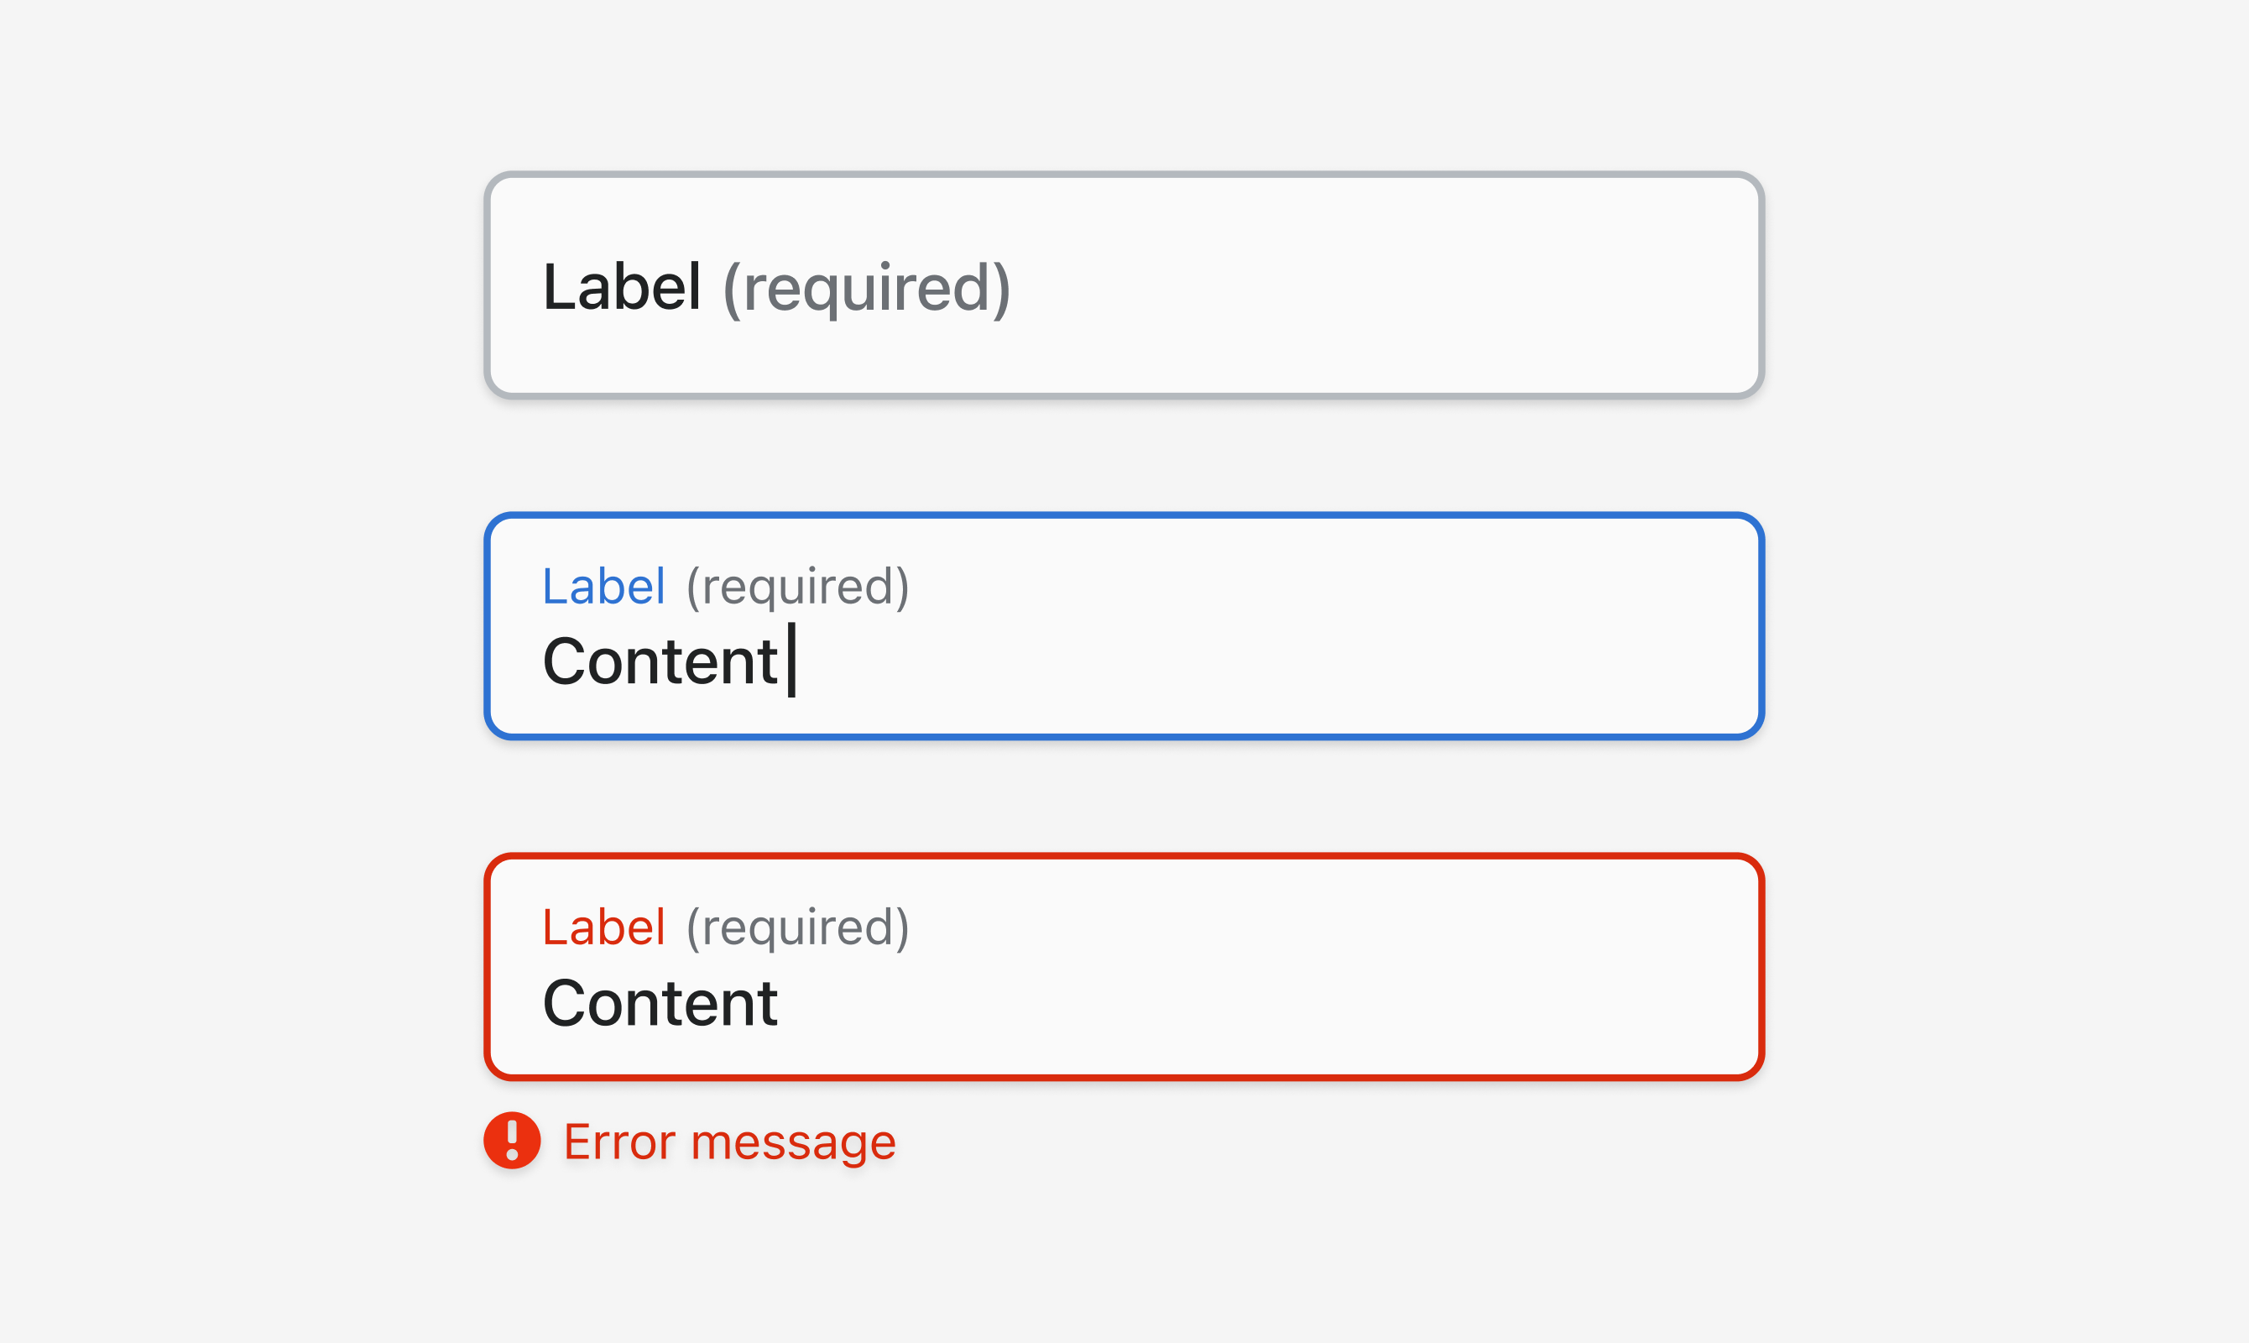Click the letter 'C' of Content in error field
The width and height of the screenshot is (2249, 1343).
coord(566,1003)
